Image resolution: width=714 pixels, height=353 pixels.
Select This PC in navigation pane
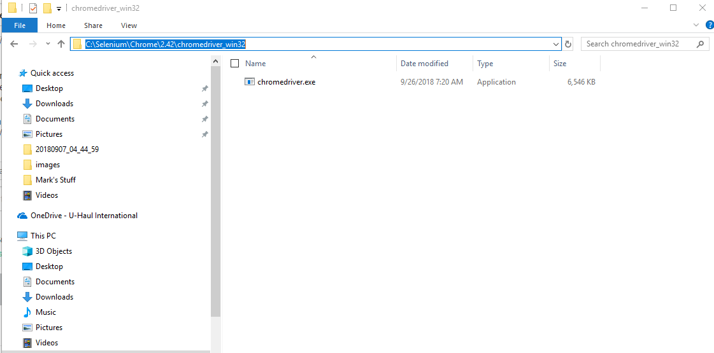43,235
